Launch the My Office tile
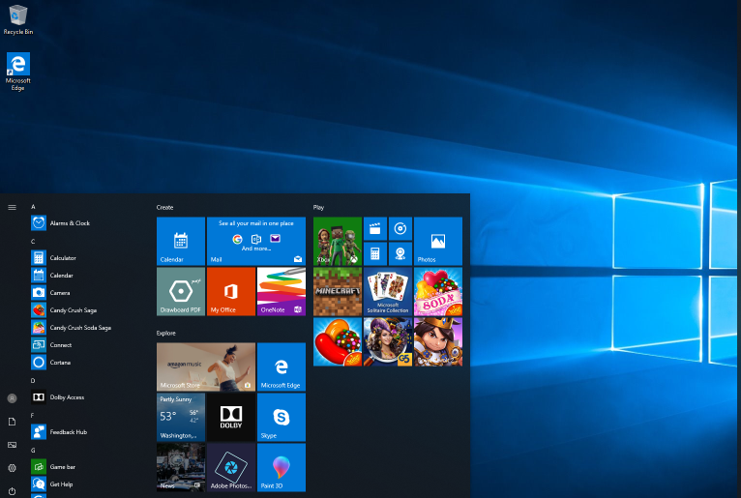741x498 pixels. click(x=230, y=291)
